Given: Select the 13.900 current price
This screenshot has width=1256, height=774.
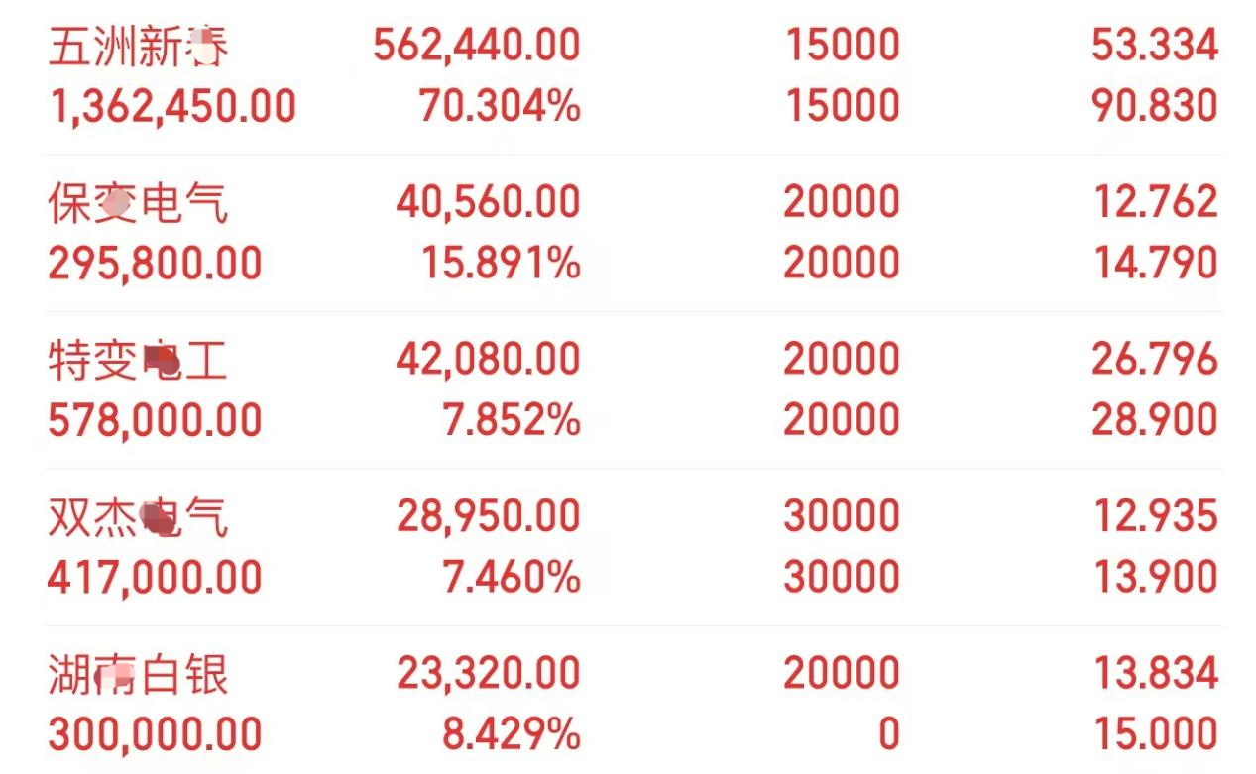Looking at the screenshot, I should [1156, 577].
